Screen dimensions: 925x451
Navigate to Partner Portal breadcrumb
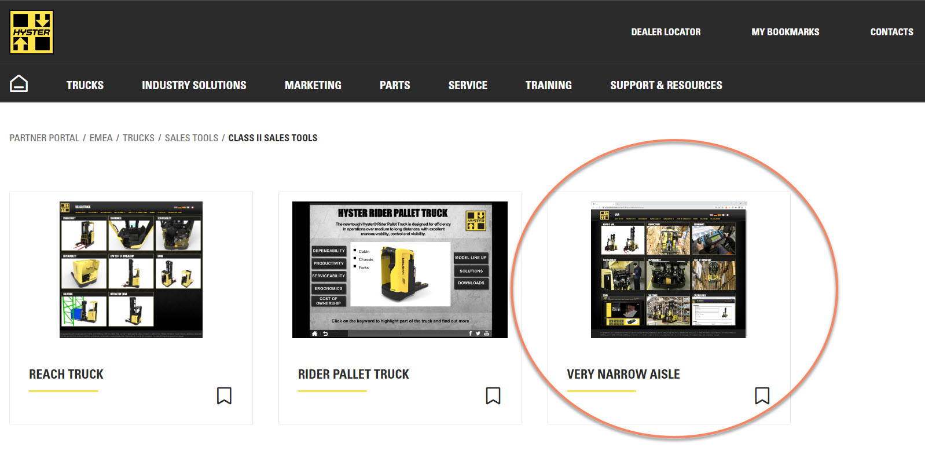(45, 138)
